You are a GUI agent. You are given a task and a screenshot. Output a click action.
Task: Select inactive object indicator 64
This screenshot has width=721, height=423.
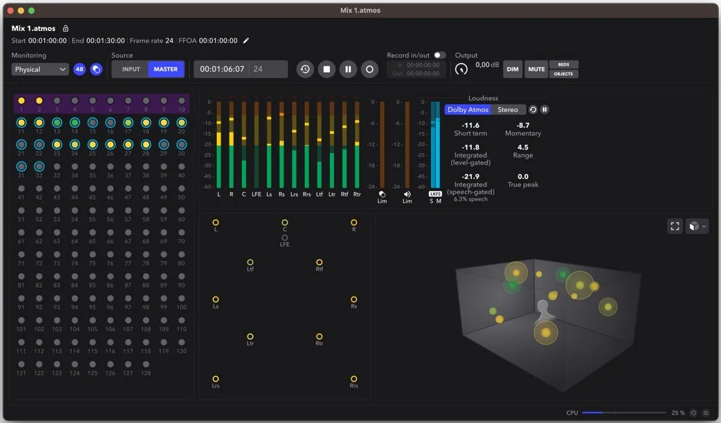(x=75, y=233)
